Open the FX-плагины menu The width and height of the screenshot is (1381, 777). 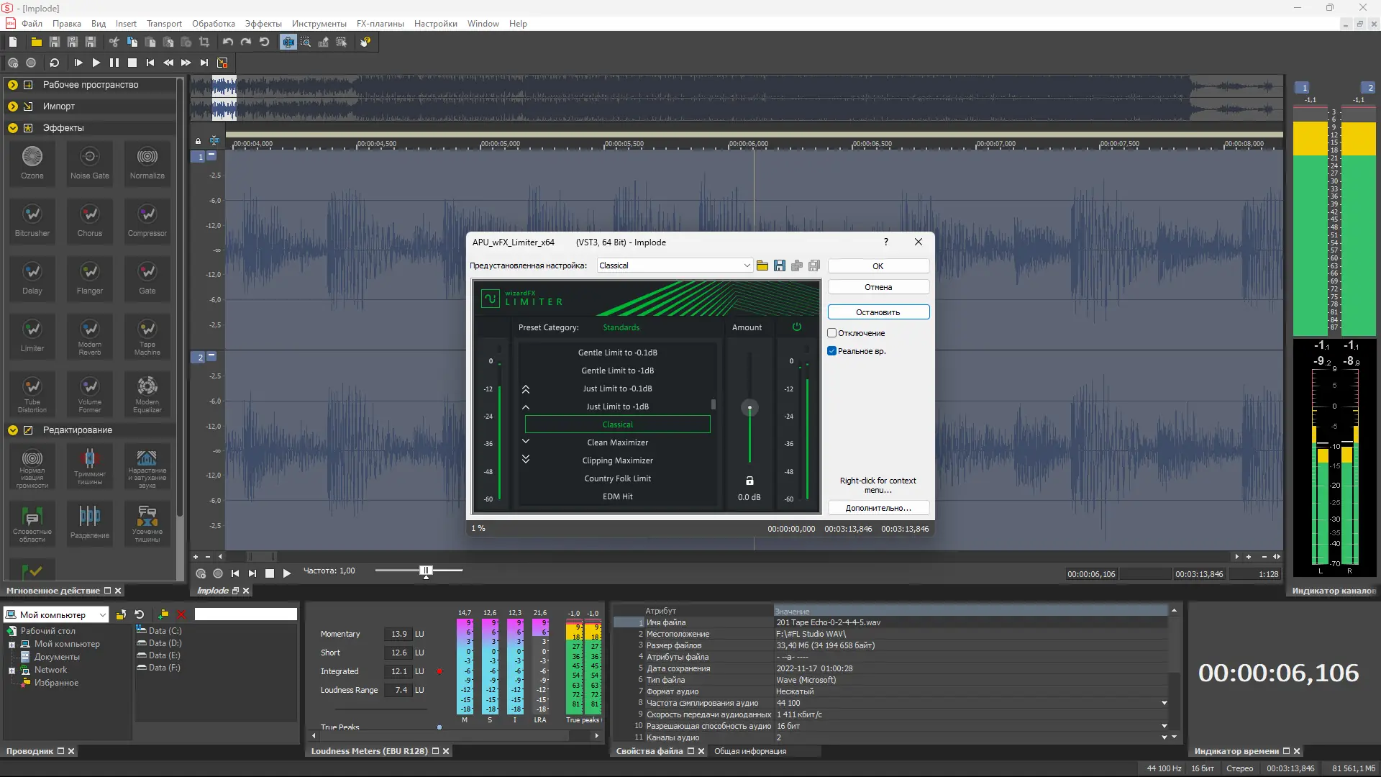tap(380, 24)
